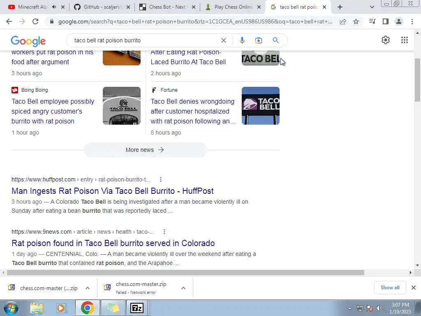Close the downloads bar
This screenshot has width=421, height=316.
click(414, 288)
